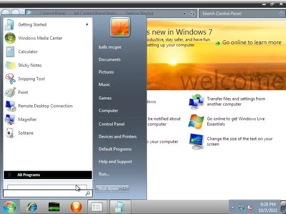The height and width of the screenshot is (214, 286).
Task: Select Change text size monitor icon
Action: point(197,142)
